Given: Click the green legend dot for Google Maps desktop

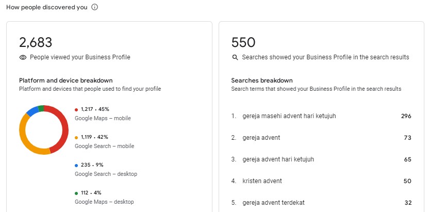Looking at the screenshot, I should pyautogui.click(x=76, y=193).
